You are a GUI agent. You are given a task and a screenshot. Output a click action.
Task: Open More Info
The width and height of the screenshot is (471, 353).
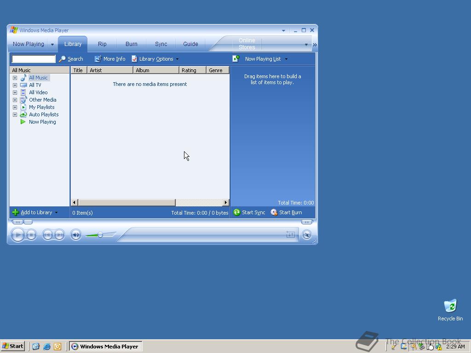(110, 59)
